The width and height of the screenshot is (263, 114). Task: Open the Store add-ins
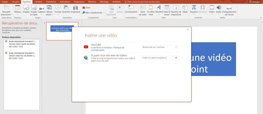[x=86, y=8]
